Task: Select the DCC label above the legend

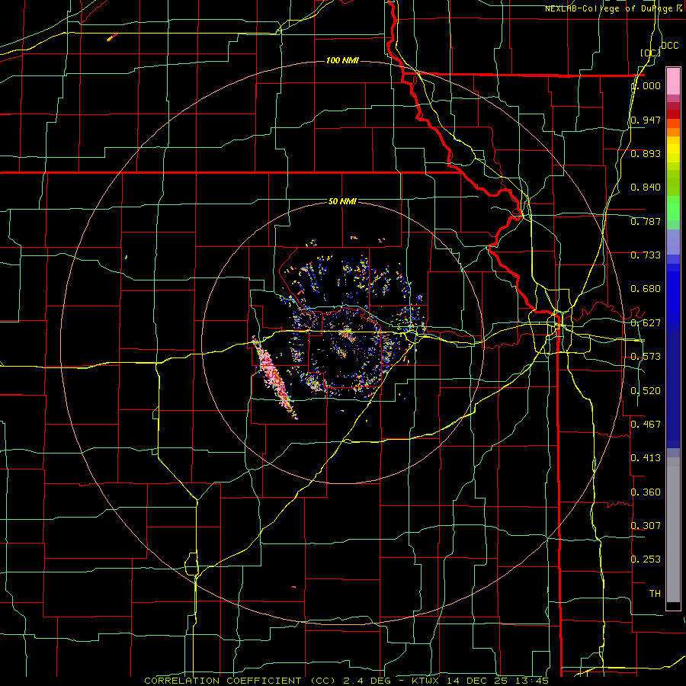Action: 669,46
